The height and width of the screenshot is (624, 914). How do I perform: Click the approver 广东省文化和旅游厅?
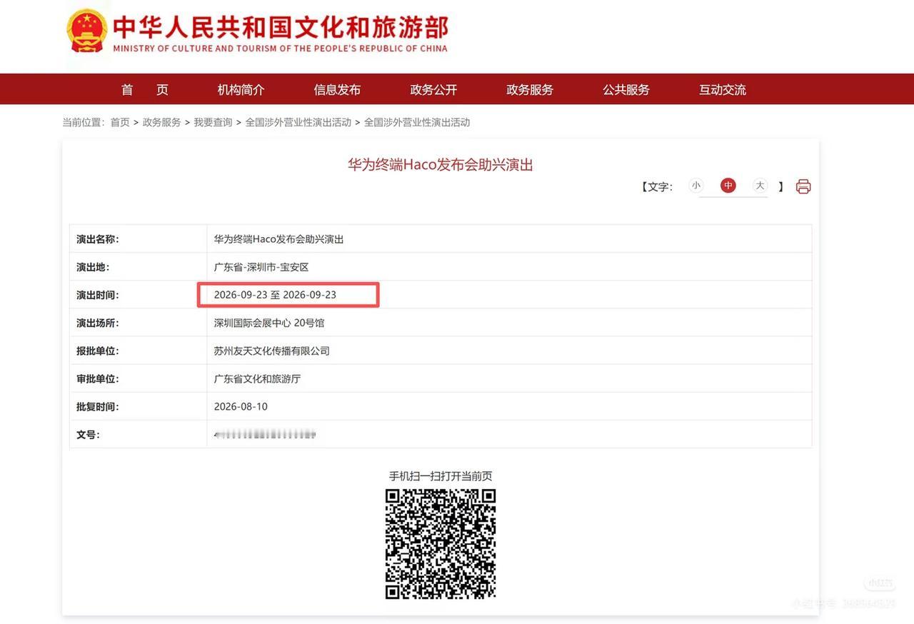pyautogui.click(x=257, y=378)
